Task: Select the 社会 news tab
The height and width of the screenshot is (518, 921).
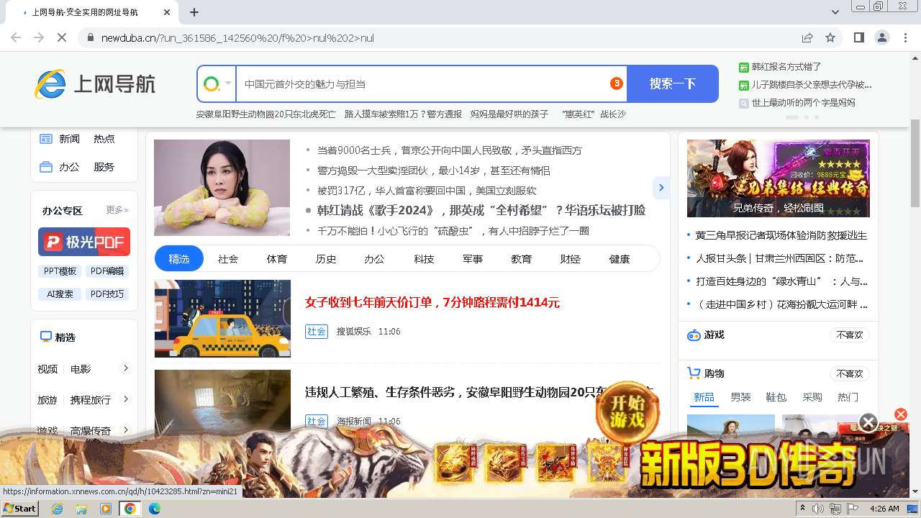Action: pos(228,258)
